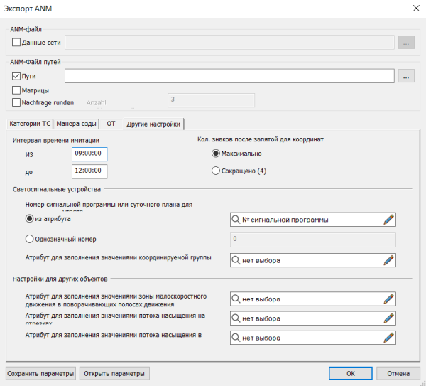
Task: Click pencil icon for coordinated group attribute
Action: click(x=388, y=260)
